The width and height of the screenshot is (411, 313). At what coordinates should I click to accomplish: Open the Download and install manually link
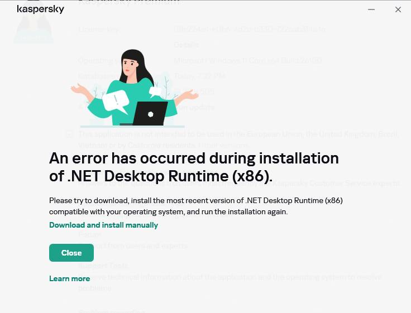[103, 225]
